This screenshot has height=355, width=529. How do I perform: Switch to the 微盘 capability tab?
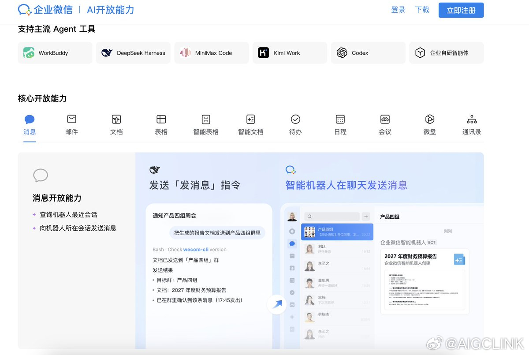coord(430,125)
